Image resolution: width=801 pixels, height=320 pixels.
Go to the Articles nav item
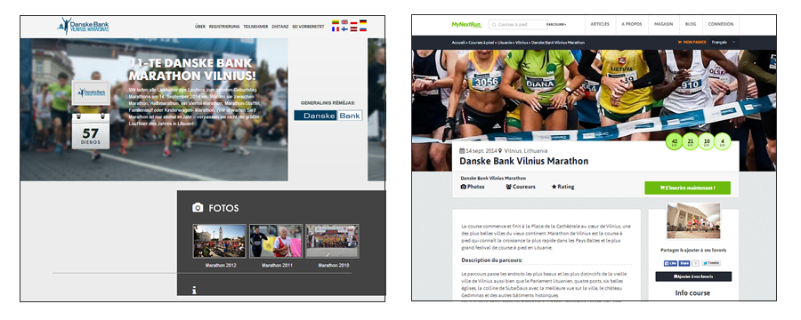click(600, 24)
